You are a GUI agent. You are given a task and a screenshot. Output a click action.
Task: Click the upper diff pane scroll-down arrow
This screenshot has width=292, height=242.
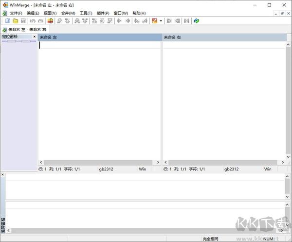[x=287, y=197]
